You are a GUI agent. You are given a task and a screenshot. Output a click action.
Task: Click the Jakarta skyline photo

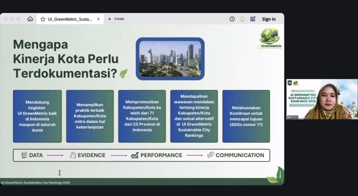point(170,59)
